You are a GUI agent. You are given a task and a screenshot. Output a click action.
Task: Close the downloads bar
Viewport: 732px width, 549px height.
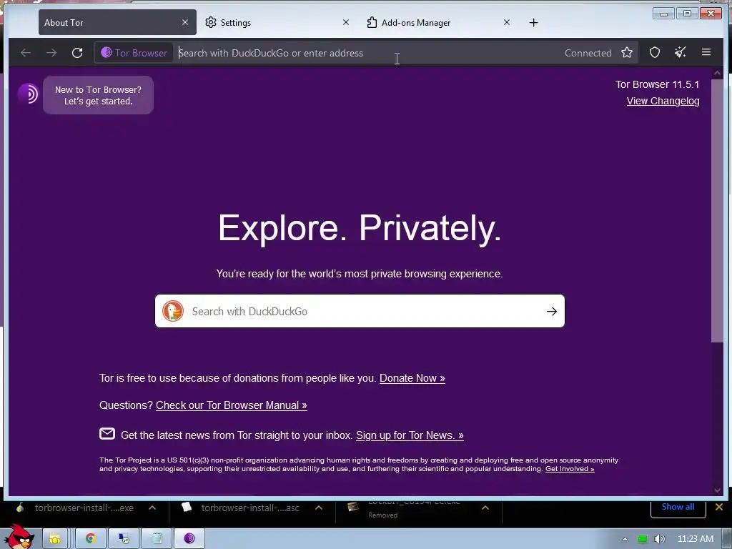719,507
